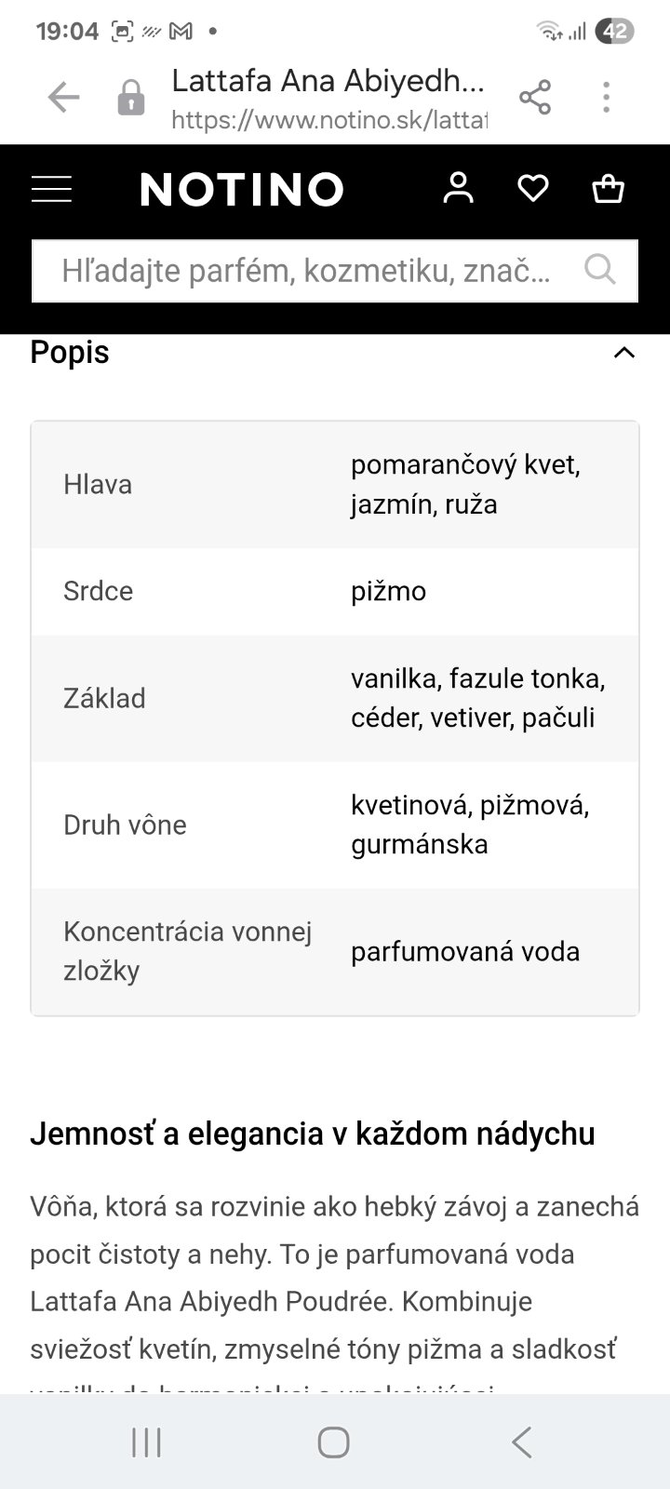Share this page via share icon
The image size is (670, 1489).
point(535,97)
